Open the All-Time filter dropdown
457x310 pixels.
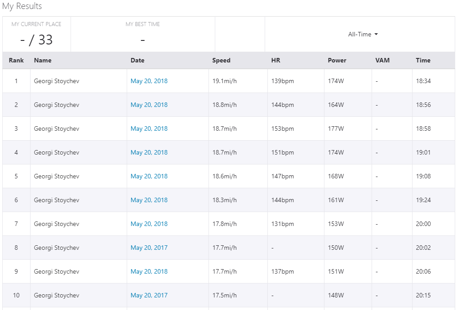point(363,35)
